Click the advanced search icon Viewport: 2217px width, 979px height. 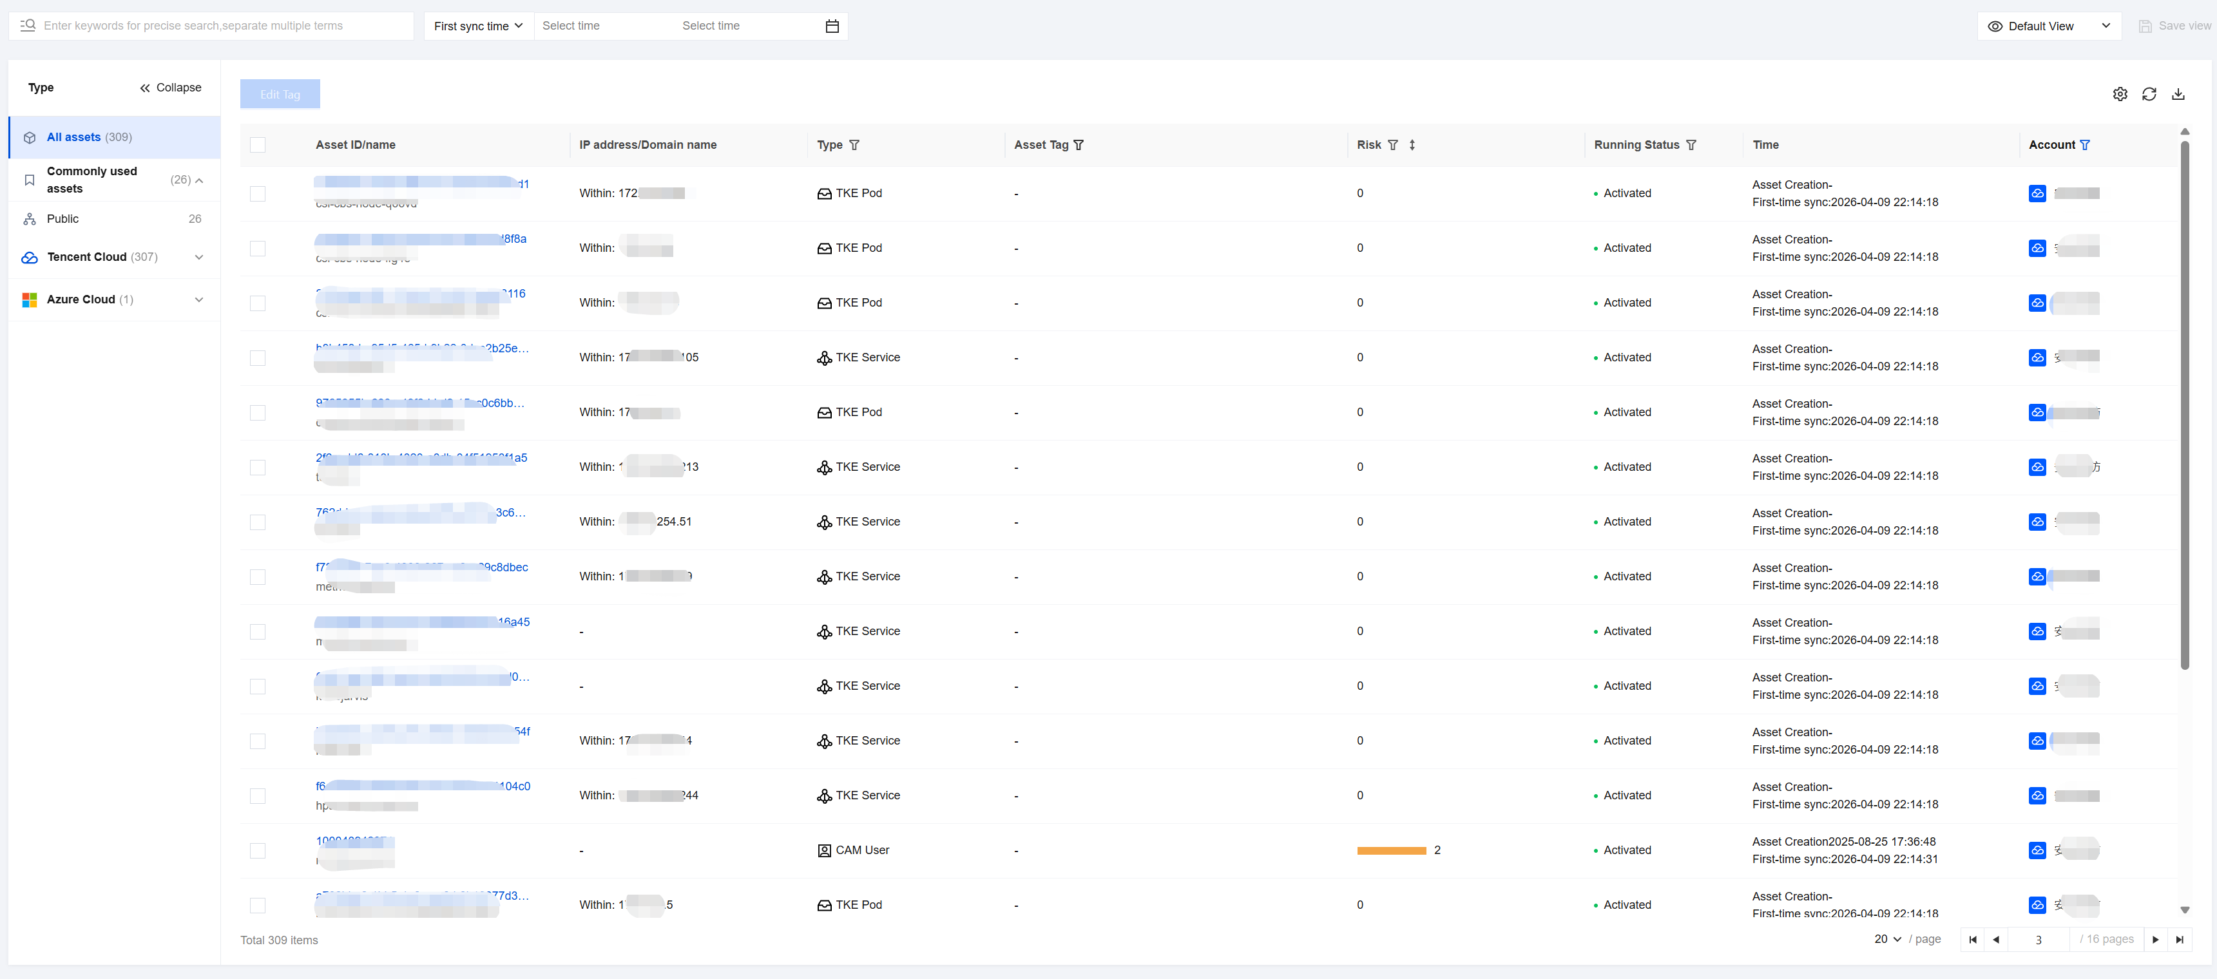coord(28,26)
